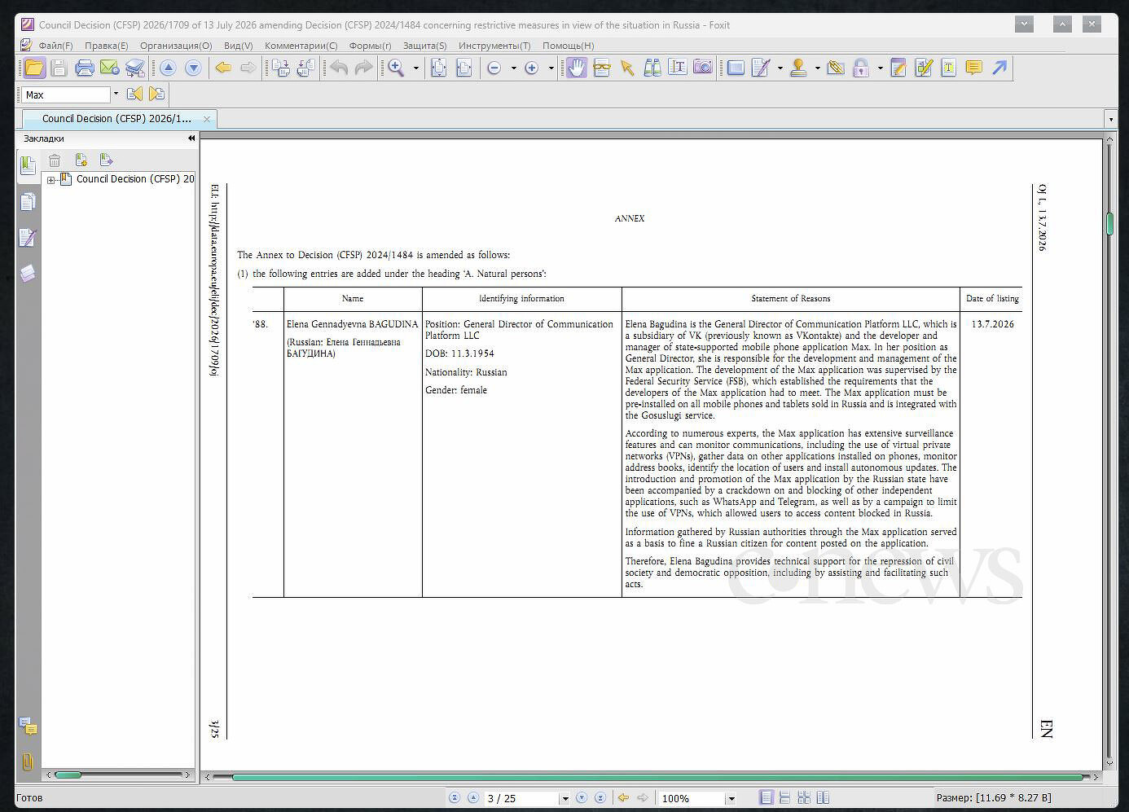Open the Комментарии menu
The height and width of the screenshot is (812, 1129).
click(301, 46)
